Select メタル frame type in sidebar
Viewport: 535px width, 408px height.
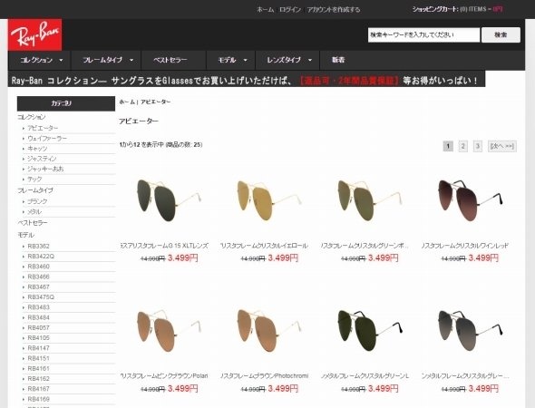point(34,212)
